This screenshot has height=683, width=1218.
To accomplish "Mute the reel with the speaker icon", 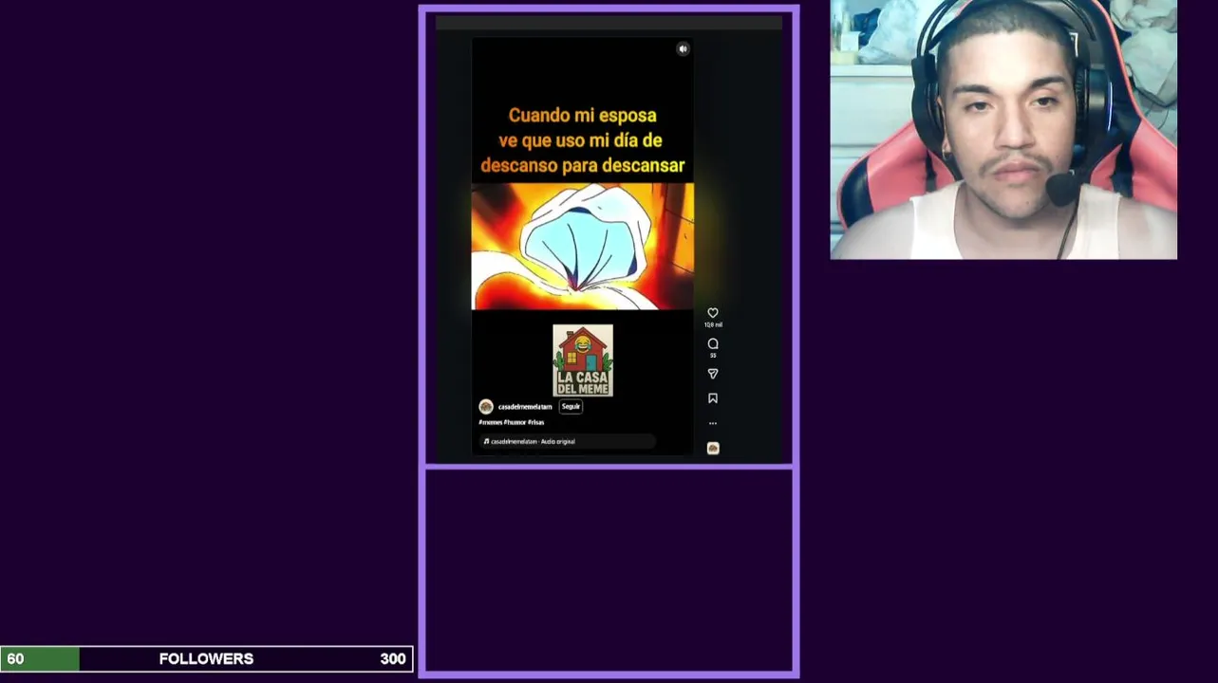I will point(683,49).
